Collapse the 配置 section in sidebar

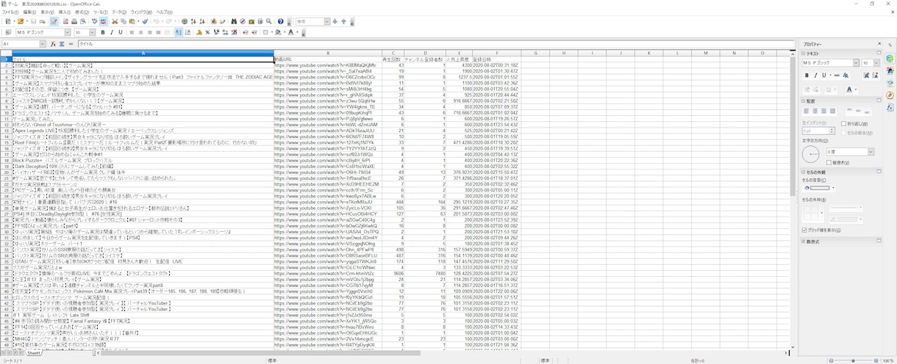803,101
